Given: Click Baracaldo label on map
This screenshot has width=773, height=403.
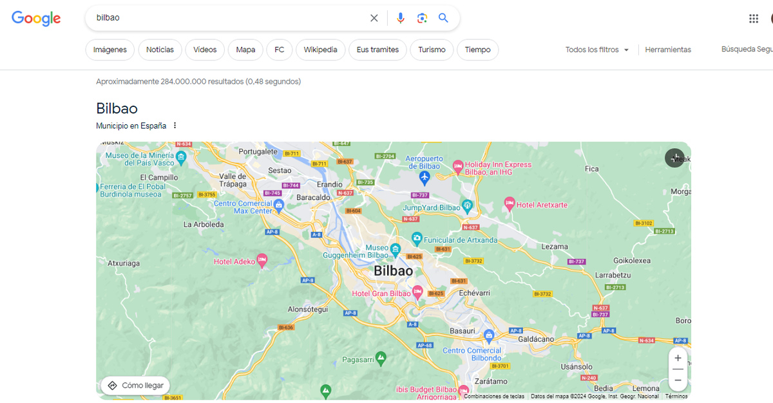Looking at the screenshot, I should pyautogui.click(x=313, y=198).
